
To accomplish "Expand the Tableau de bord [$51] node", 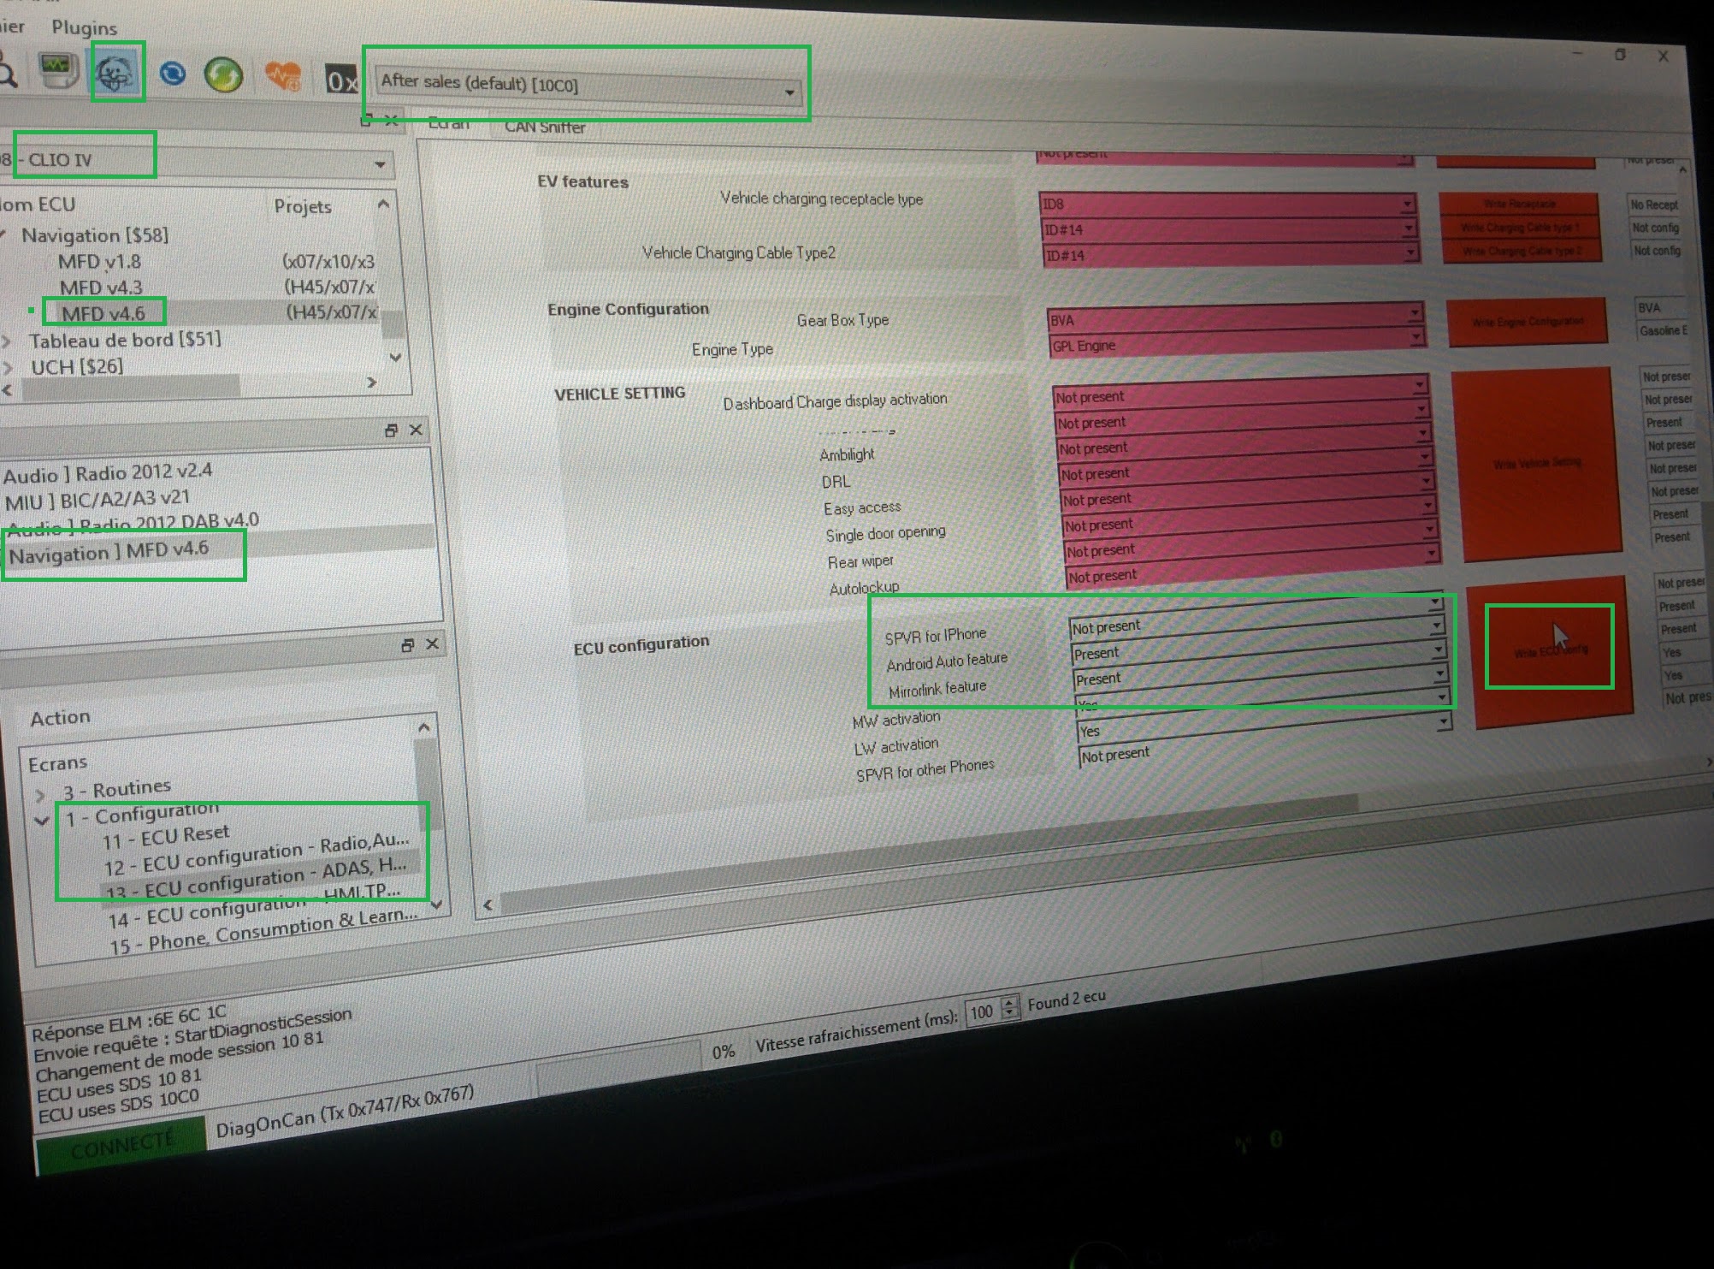I will click(x=7, y=341).
